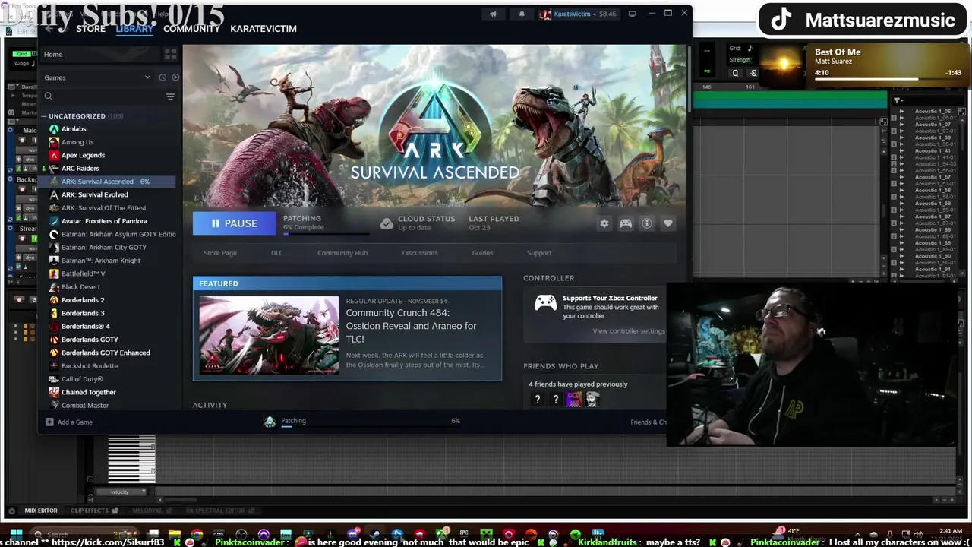Expand Acoustic 1_06 clip in list

coord(901,112)
